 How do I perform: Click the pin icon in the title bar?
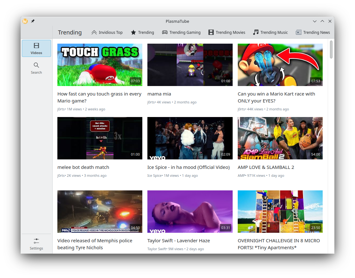33,21
